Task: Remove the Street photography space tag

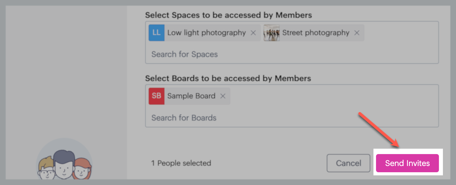Action: (x=357, y=33)
